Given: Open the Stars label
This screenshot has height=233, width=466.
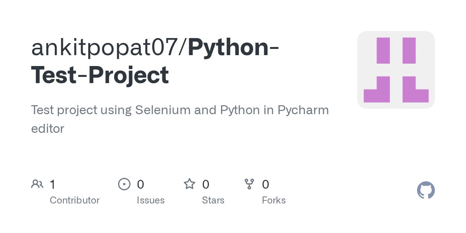Looking at the screenshot, I should point(213,200).
